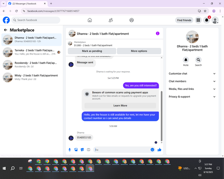Attach a photo or file
This screenshot has width=224, height=179.
76,149
